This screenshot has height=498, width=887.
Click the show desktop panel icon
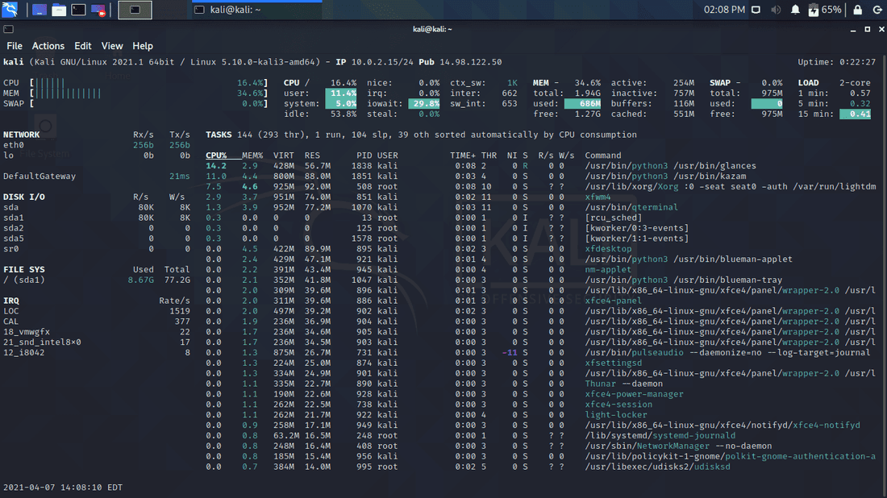coord(39,10)
